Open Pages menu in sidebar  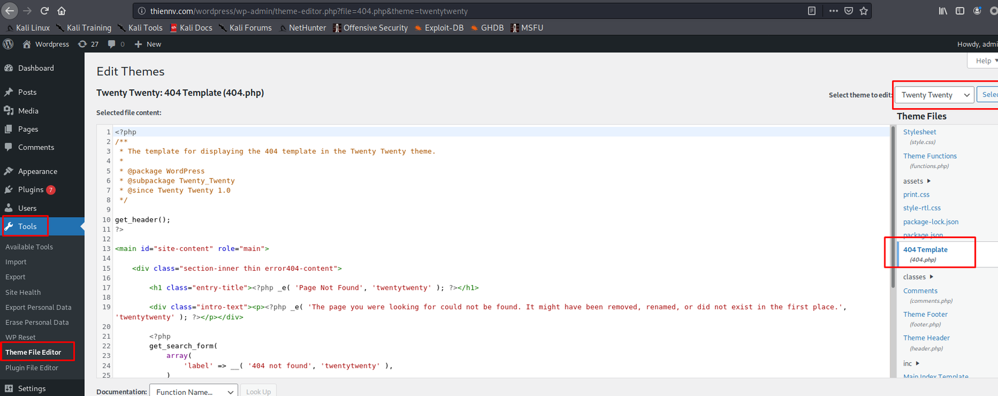pos(42,129)
